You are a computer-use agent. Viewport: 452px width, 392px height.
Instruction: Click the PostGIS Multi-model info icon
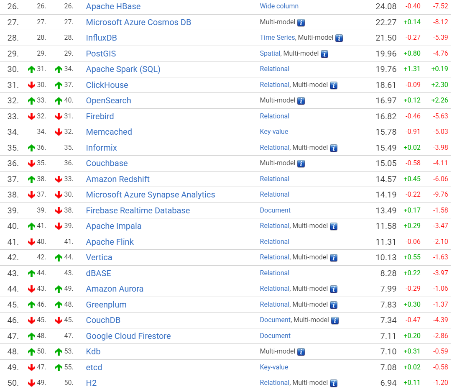tap(324, 54)
